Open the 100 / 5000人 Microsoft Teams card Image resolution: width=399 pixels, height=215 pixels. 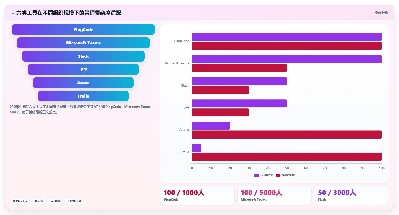(x=274, y=195)
